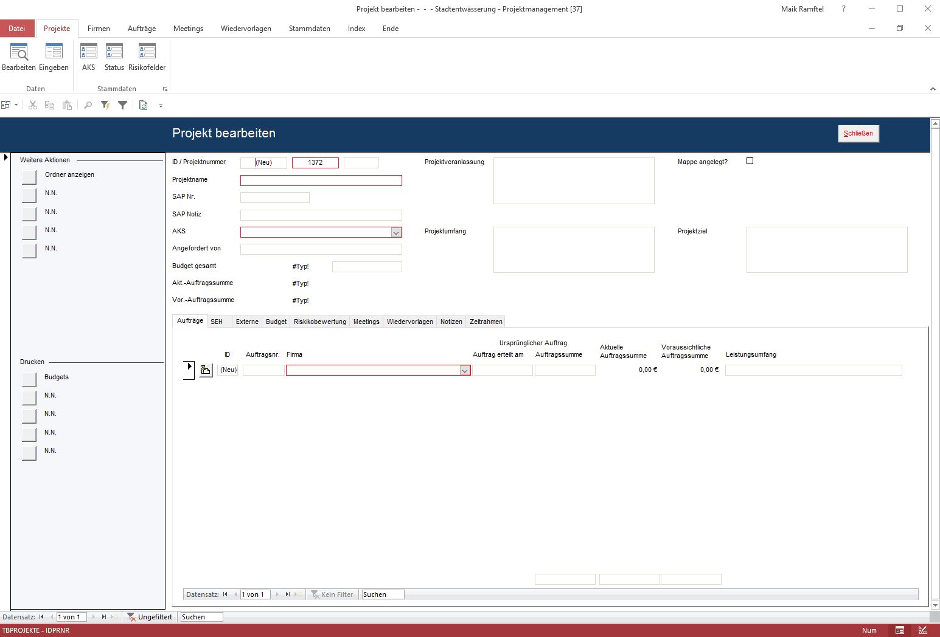Click the Ordner anzeigen action button

click(29, 177)
